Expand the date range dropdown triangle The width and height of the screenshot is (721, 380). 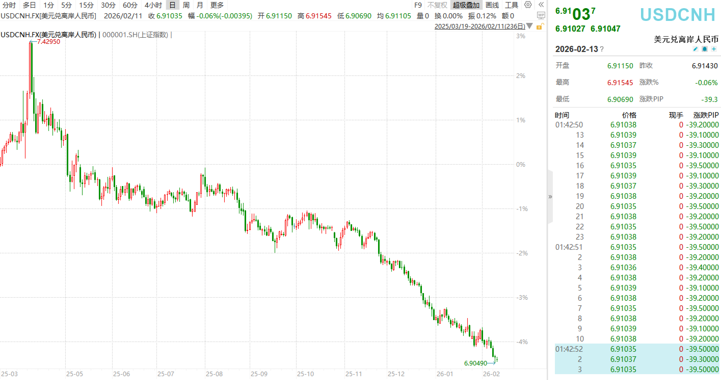pyautogui.click(x=529, y=26)
